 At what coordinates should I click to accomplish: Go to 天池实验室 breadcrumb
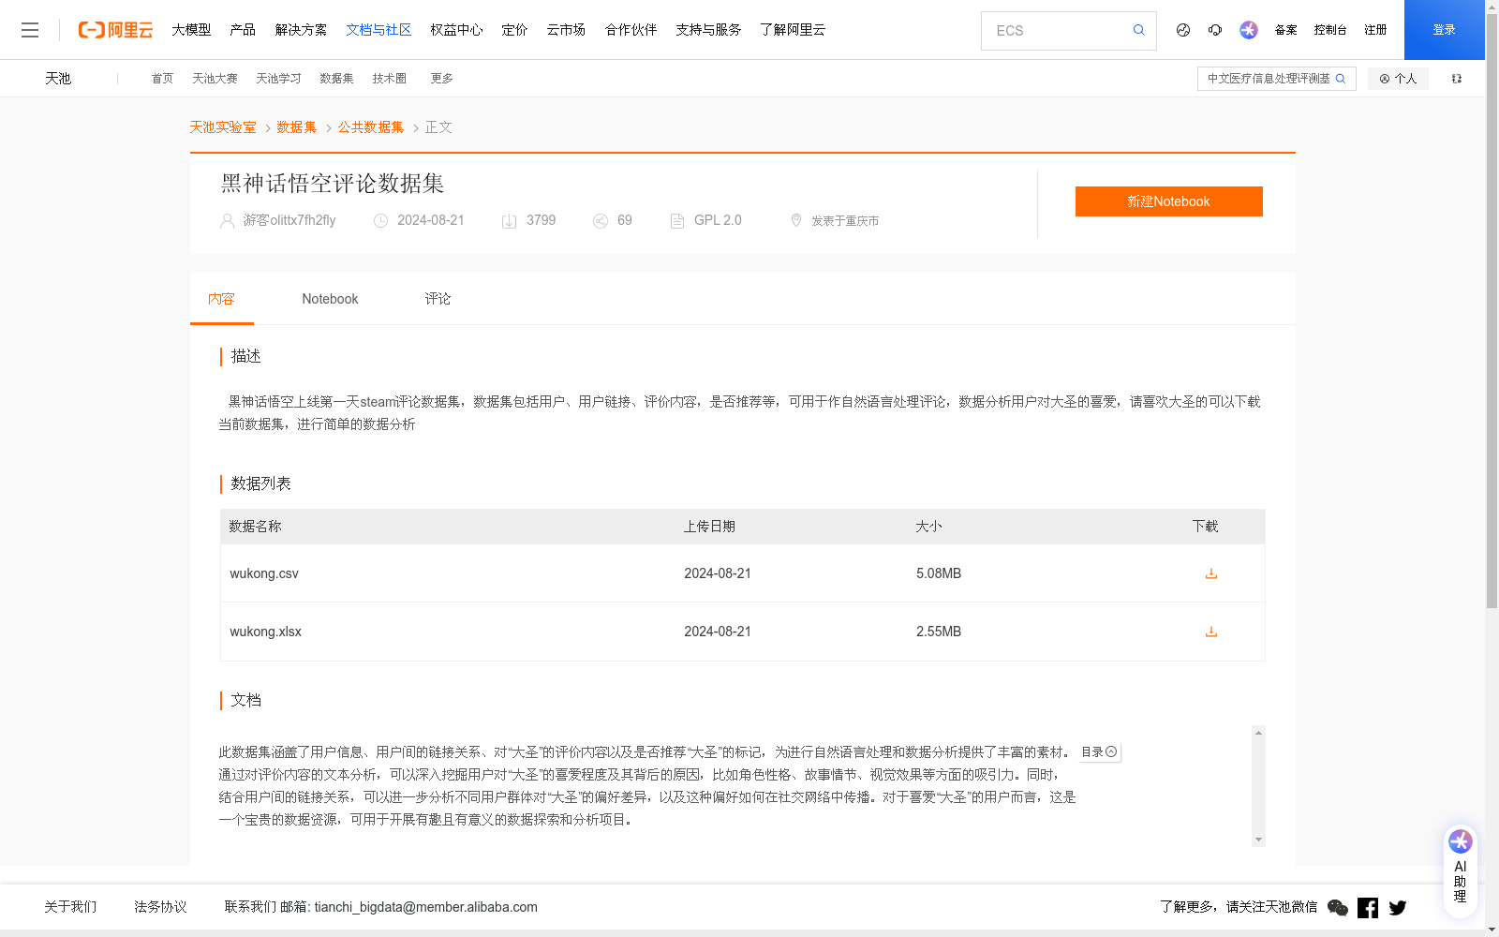[x=223, y=127]
